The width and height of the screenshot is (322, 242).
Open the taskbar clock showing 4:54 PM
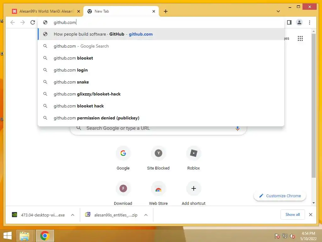pos(308,236)
